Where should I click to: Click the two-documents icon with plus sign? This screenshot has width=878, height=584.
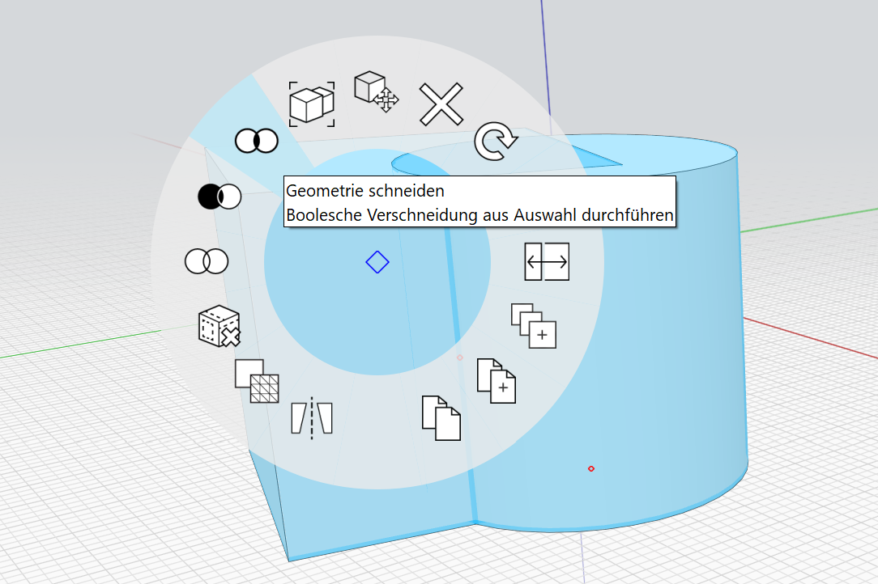[497, 381]
